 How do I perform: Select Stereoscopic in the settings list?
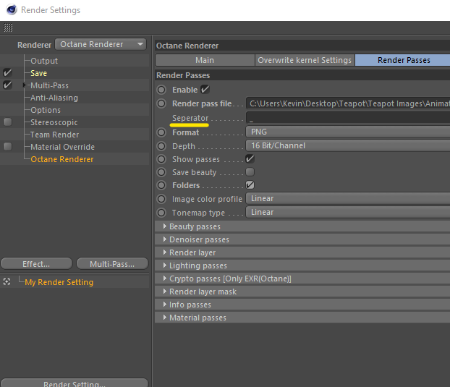point(54,122)
